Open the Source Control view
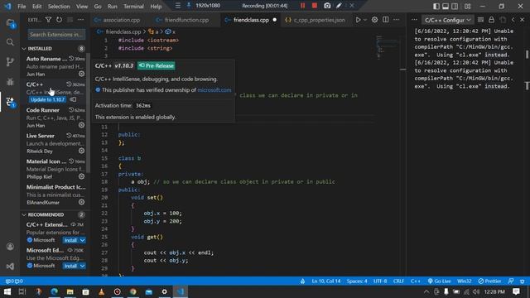Screen dimensions: 530x298 (x=10, y=62)
